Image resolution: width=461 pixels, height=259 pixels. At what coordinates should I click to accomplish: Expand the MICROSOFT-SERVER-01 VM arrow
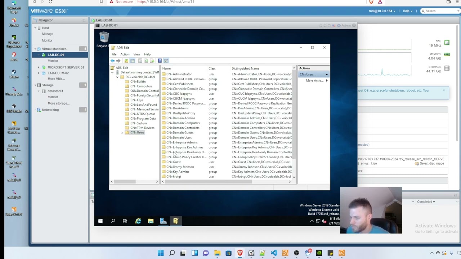point(39,67)
